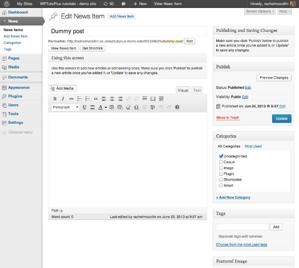Show the Most Used categories tab
This screenshot has height=268, width=299.
pos(253,146)
